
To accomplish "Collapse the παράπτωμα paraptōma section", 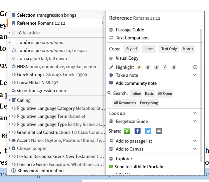I will pyautogui.click(x=9, y=42).
